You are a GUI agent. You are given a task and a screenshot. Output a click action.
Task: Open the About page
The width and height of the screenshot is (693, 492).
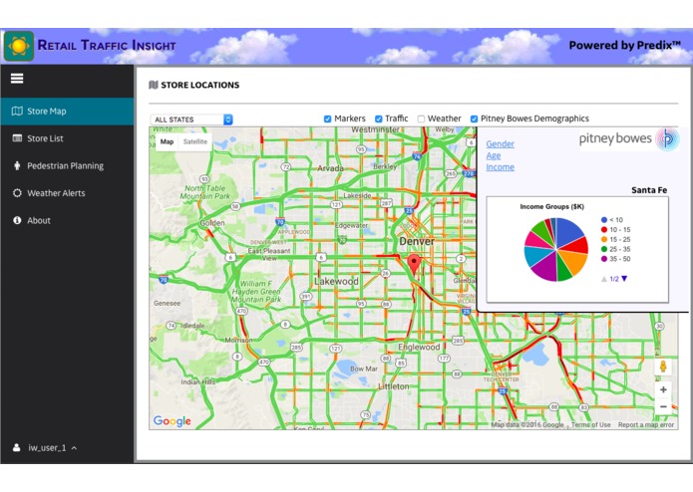[67, 221]
